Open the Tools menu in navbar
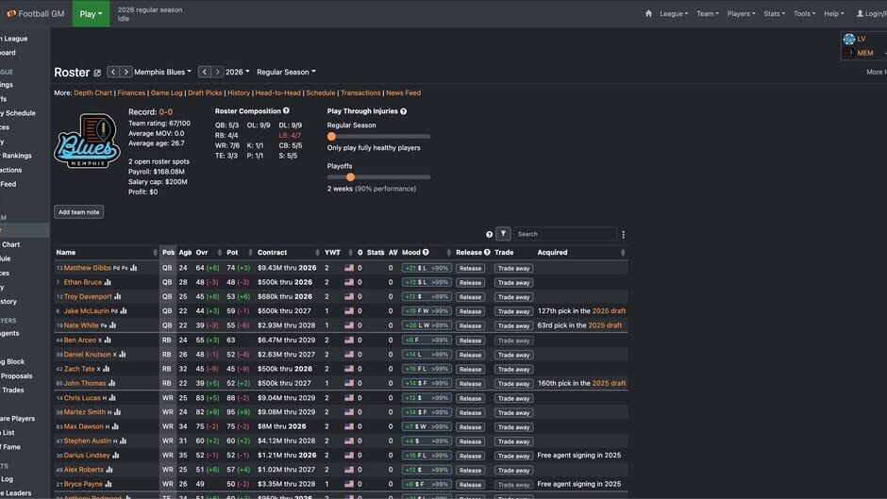 (803, 14)
